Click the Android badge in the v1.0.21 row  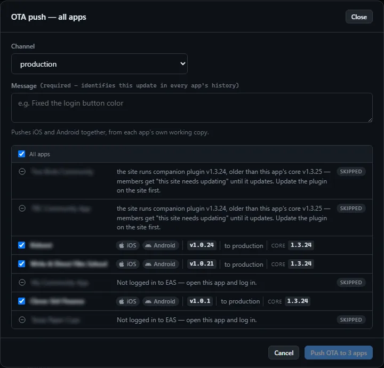(161, 264)
